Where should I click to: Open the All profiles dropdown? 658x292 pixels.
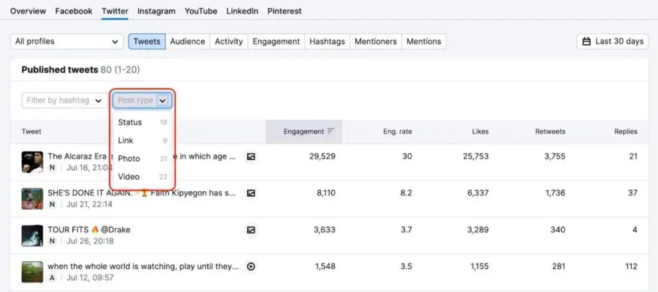(x=66, y=41)
